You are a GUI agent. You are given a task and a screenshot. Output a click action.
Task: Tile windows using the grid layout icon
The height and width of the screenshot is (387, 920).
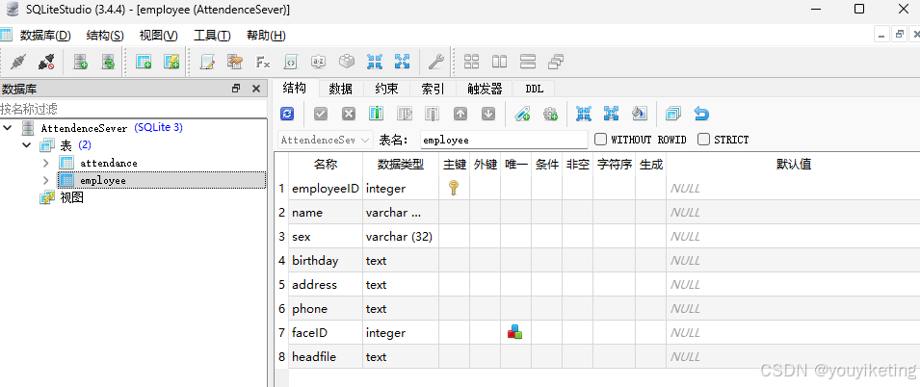coord(472,62)
